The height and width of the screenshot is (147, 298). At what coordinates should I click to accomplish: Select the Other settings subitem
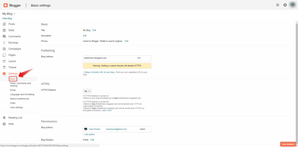pos(13,103)
